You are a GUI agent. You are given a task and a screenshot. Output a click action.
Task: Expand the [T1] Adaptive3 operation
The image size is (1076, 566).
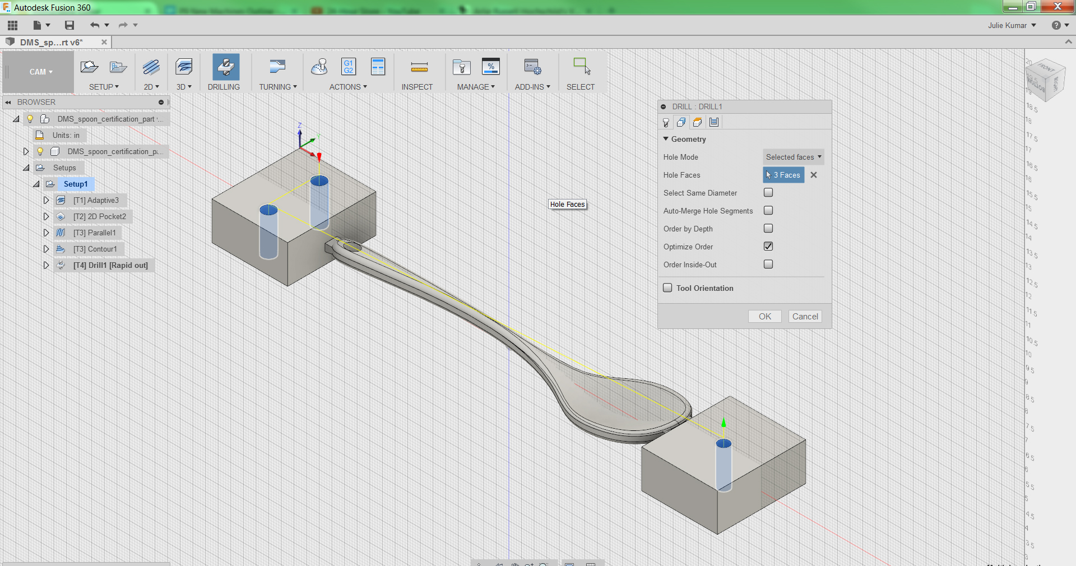pyautogui.click(x=47, y=200)
